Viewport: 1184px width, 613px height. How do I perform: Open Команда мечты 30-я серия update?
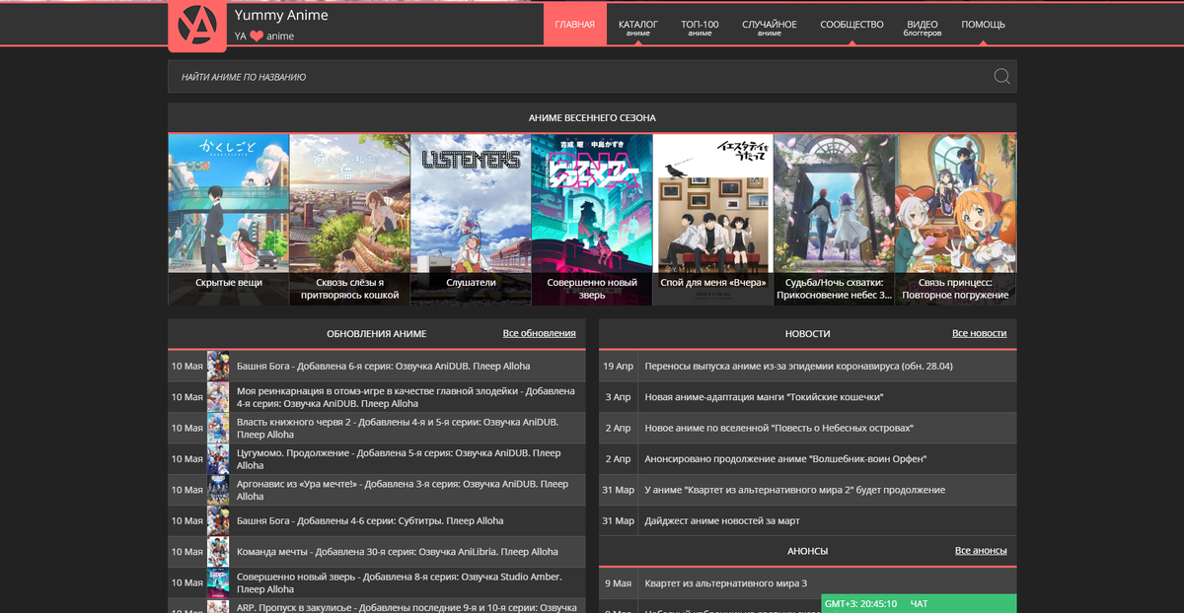397,552
